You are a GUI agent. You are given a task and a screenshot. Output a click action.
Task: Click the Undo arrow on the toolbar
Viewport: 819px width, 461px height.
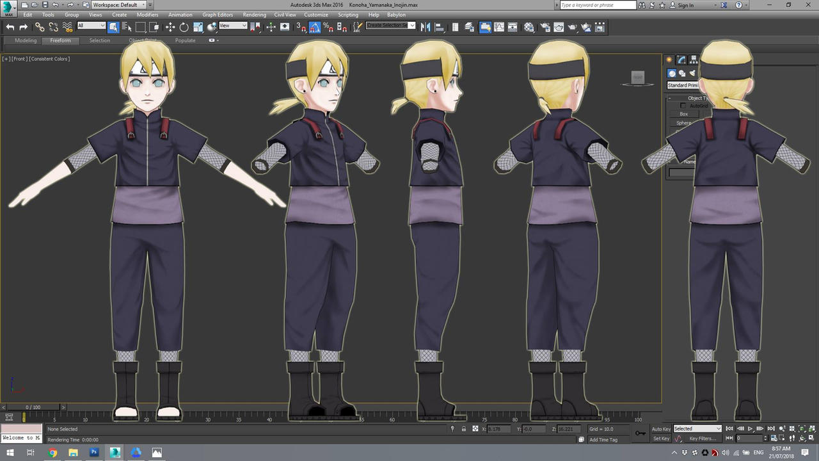tap(10, 27)
